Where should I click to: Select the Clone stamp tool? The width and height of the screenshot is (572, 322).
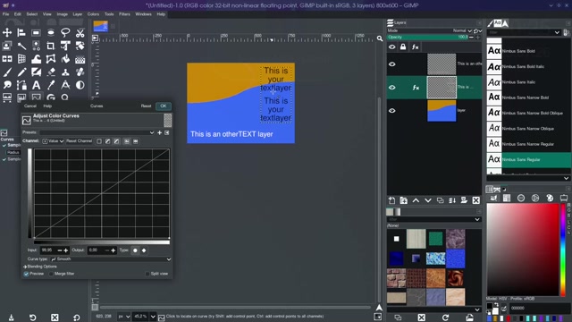point(65,72)
